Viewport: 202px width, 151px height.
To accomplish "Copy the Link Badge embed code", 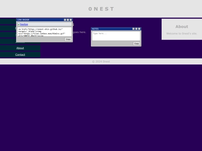I will click(x=68, y=39).
